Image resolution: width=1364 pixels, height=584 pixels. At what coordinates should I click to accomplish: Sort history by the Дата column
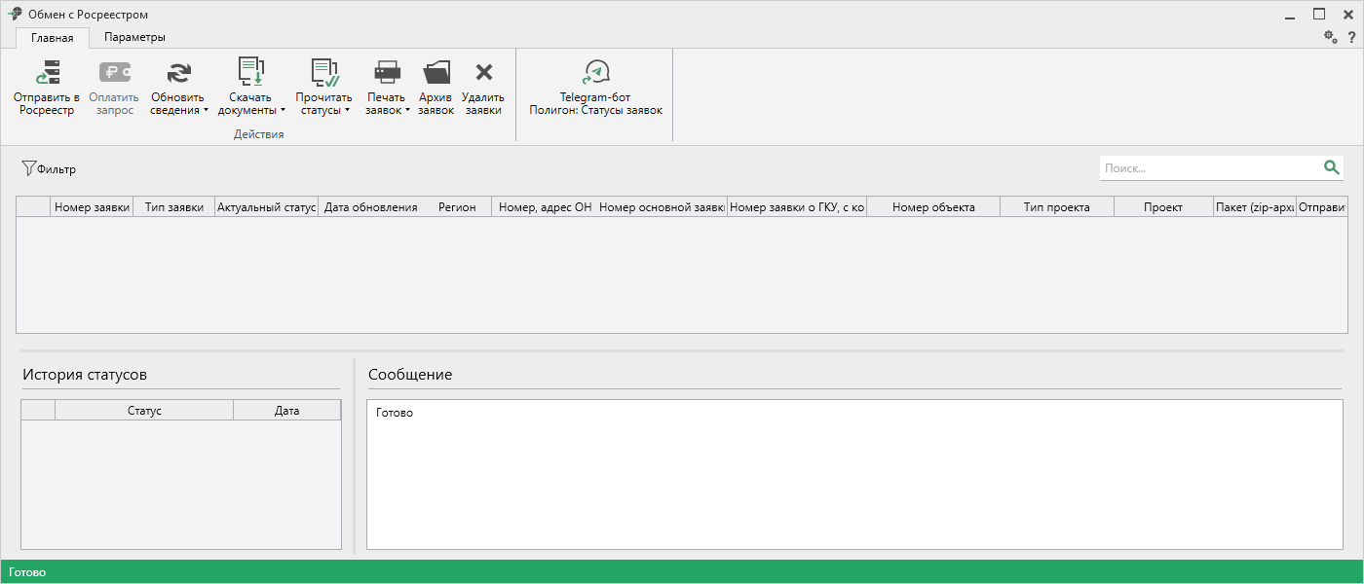click(286, 411)
